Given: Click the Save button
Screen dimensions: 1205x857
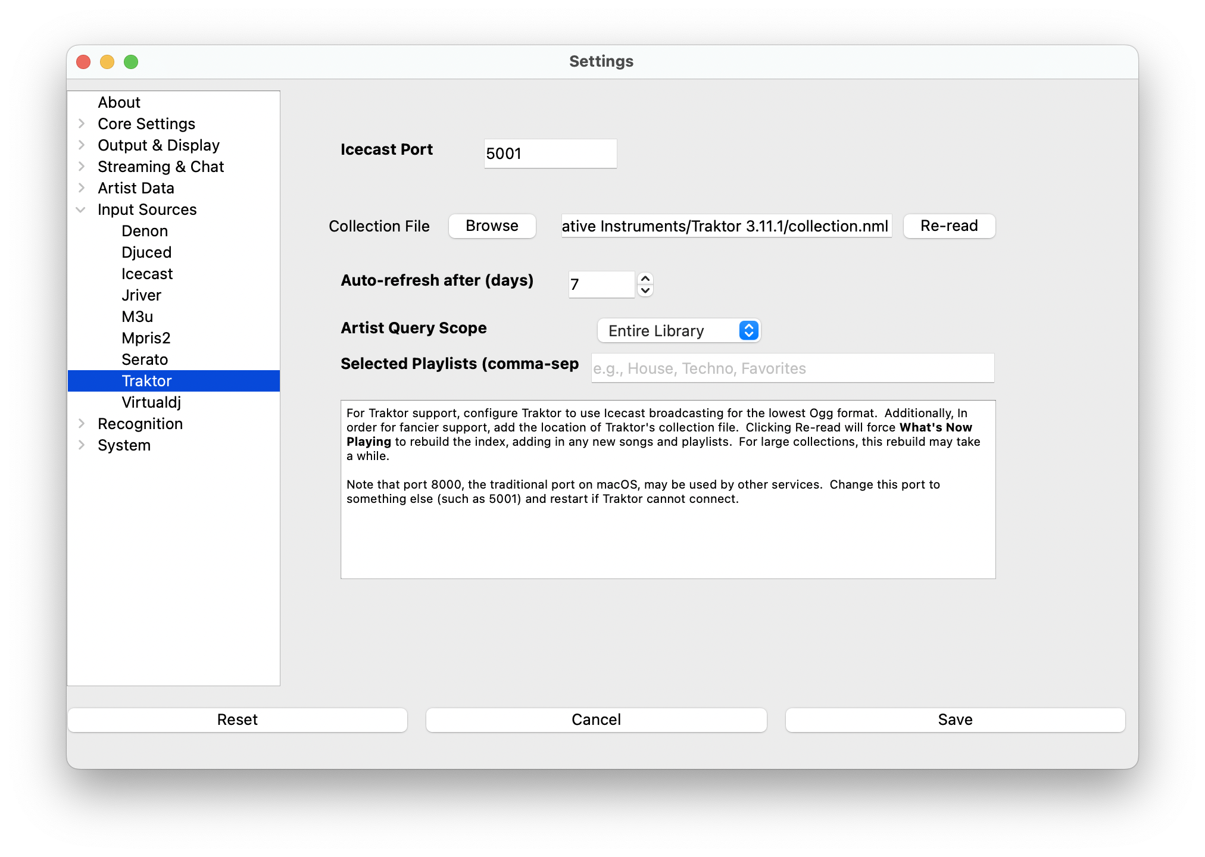Looking at the screenshot, I should [x=955, y=720].
